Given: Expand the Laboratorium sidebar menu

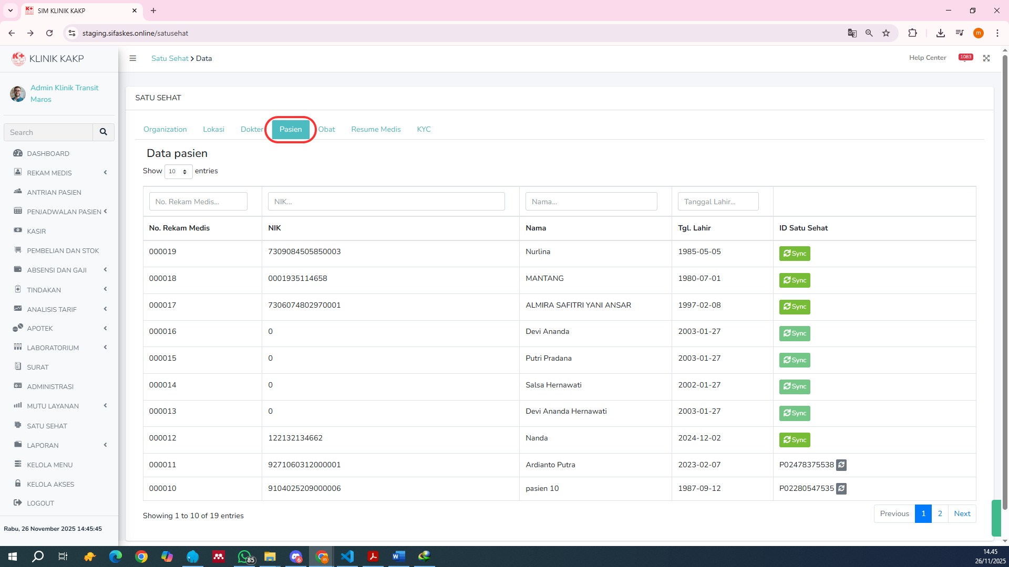Looking at the screenshot, I should tap(53, 348).
